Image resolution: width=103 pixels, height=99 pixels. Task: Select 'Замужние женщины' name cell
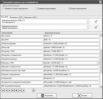pos(22,59)
